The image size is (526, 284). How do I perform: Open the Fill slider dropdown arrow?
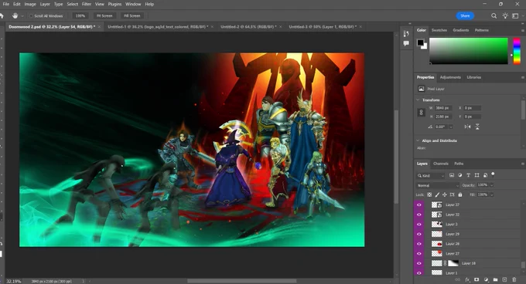point(491,194)
